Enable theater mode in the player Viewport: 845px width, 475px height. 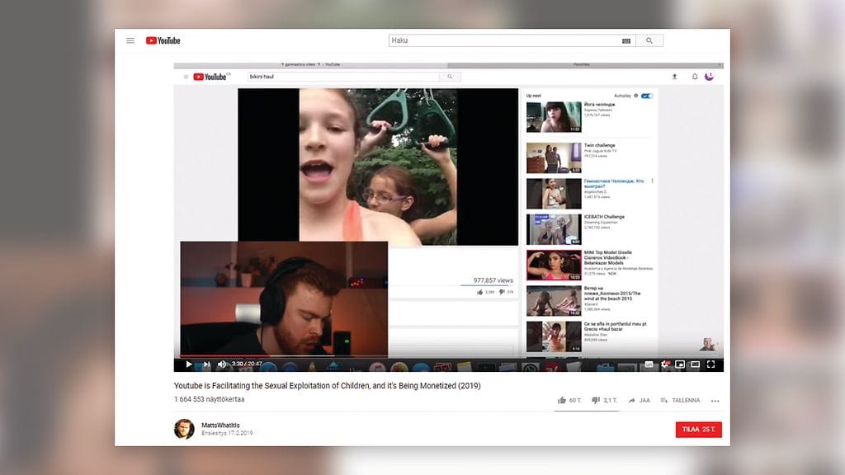pos(695,364)
